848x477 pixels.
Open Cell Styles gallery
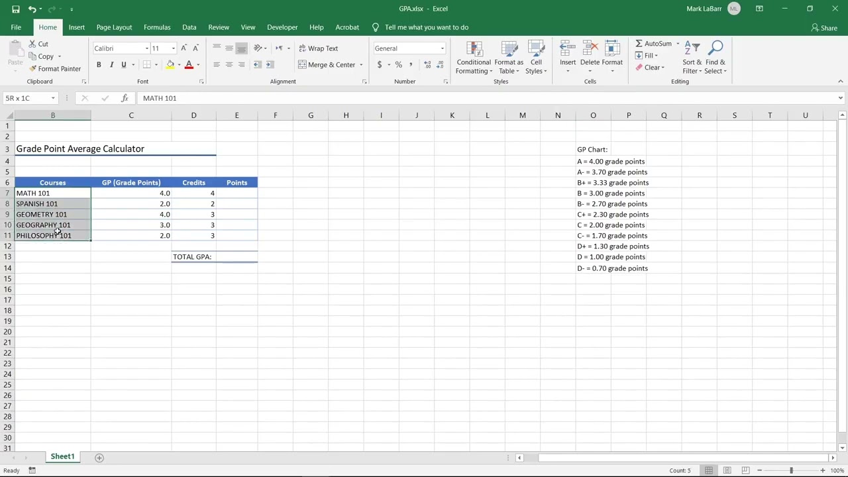(536, 57)
